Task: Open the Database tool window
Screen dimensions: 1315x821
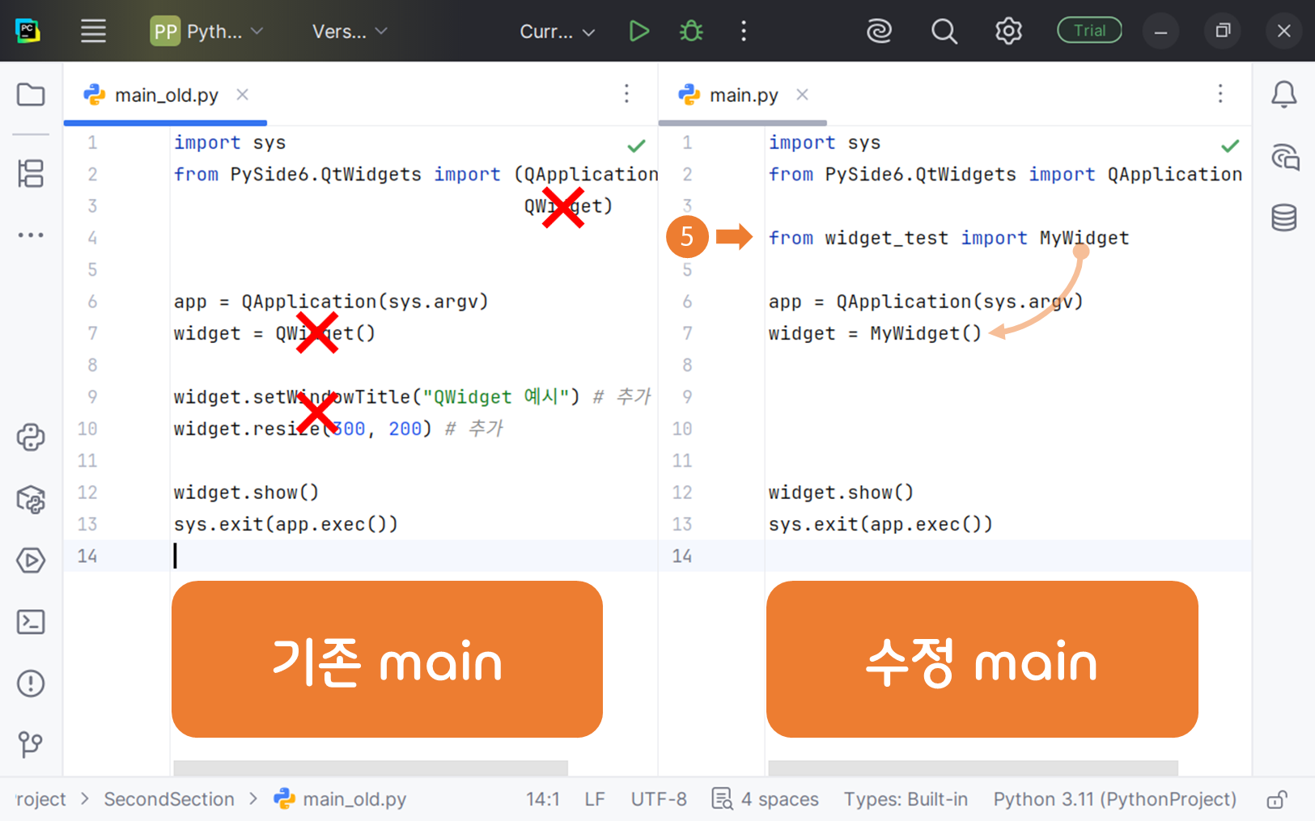Action: click(x=1284, y=218)
